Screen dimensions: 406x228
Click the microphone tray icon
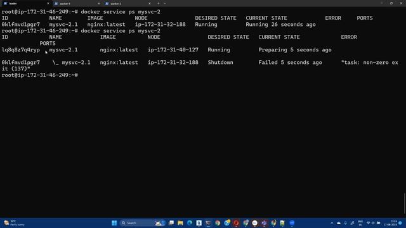tap(345, 223)
